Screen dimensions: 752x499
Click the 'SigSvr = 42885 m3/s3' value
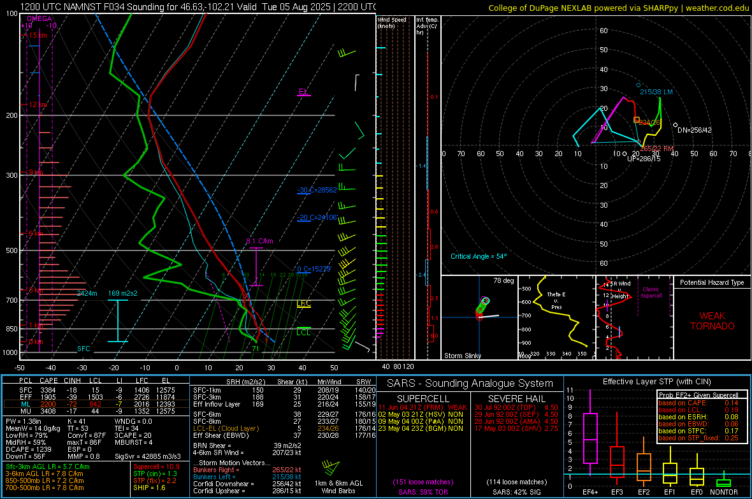(148, 456)
